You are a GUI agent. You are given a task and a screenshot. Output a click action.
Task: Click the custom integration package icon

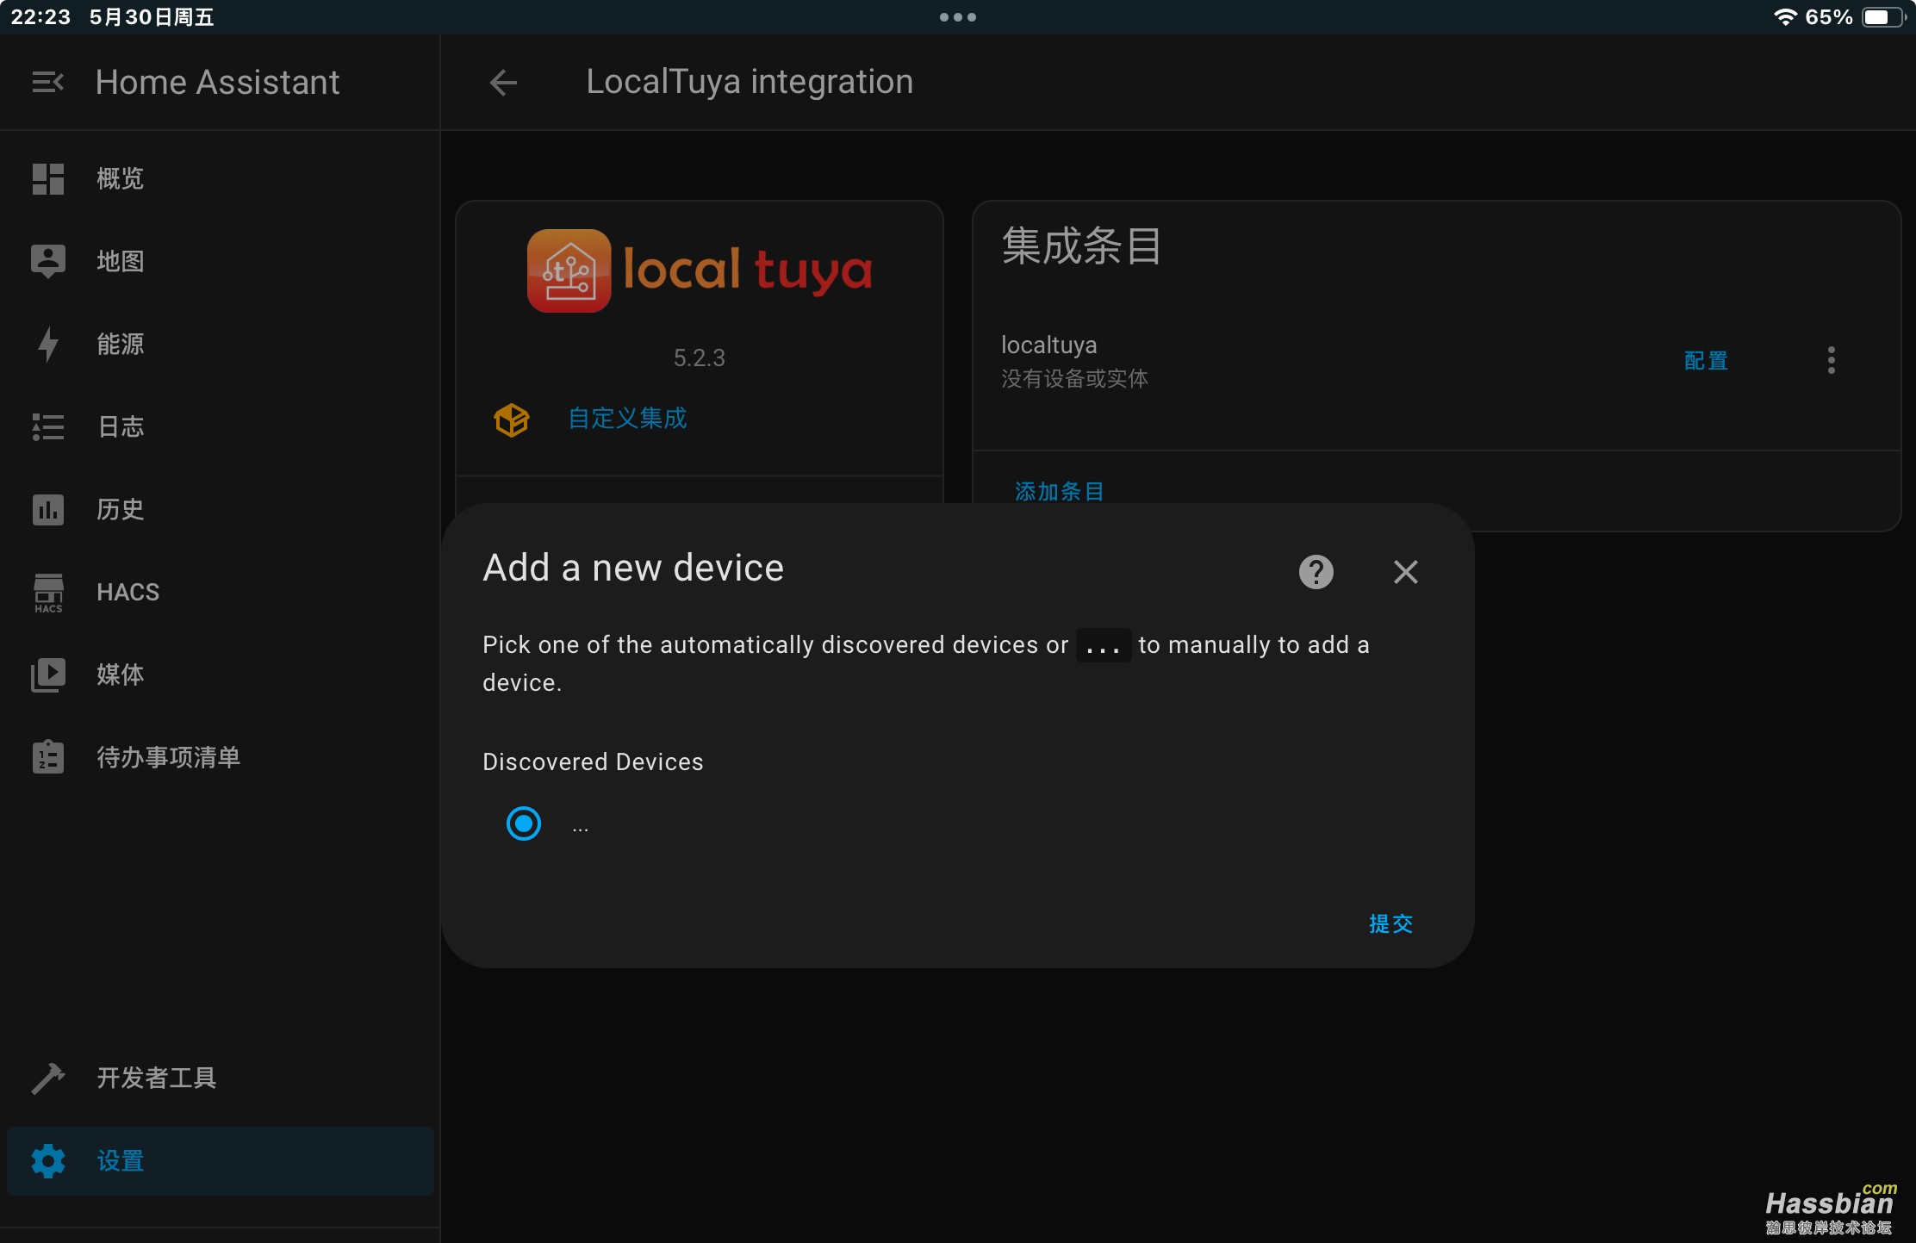point(512,420)
